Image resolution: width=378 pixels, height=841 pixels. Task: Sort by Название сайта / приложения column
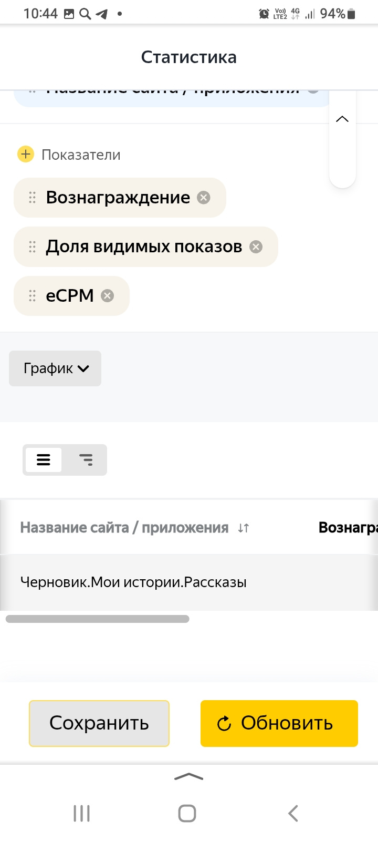pyautogui.click(x=243, y=528)
